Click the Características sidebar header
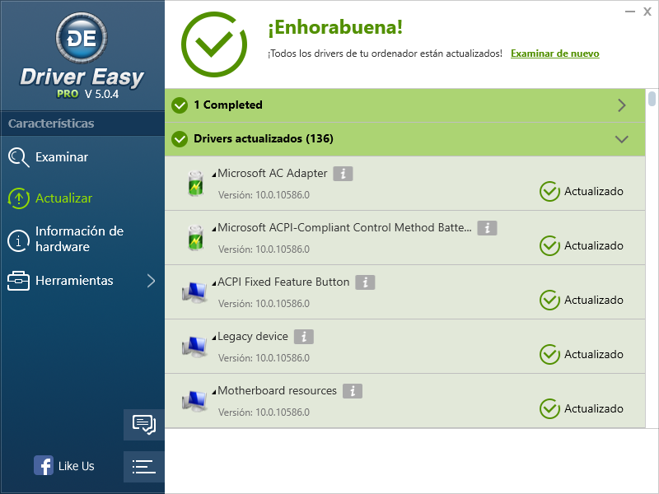 51,123
